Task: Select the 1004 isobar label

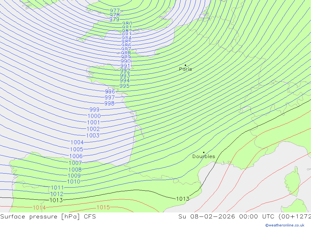Action: point(77,142)
